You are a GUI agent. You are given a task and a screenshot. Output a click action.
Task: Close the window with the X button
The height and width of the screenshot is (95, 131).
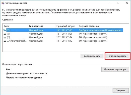click(127, 3)
